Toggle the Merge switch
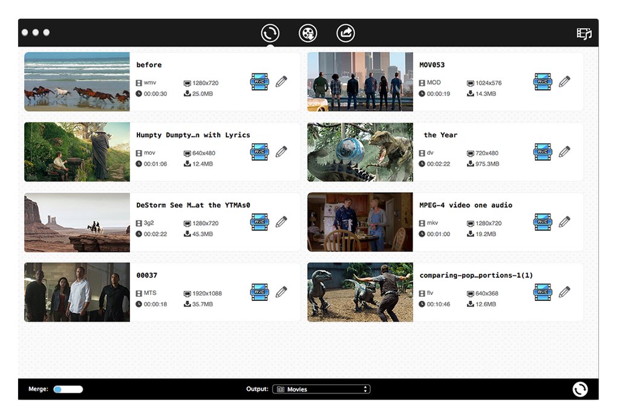Viewport: 617px width, 420px height. click(68, 389)
